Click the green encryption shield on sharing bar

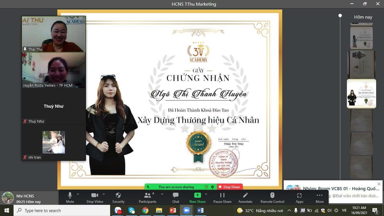click(213, 187)
